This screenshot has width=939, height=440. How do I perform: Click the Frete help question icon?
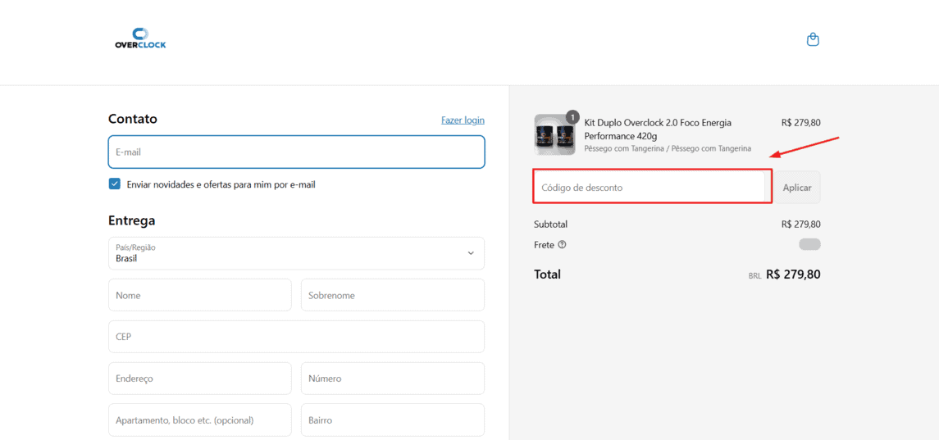562,244
